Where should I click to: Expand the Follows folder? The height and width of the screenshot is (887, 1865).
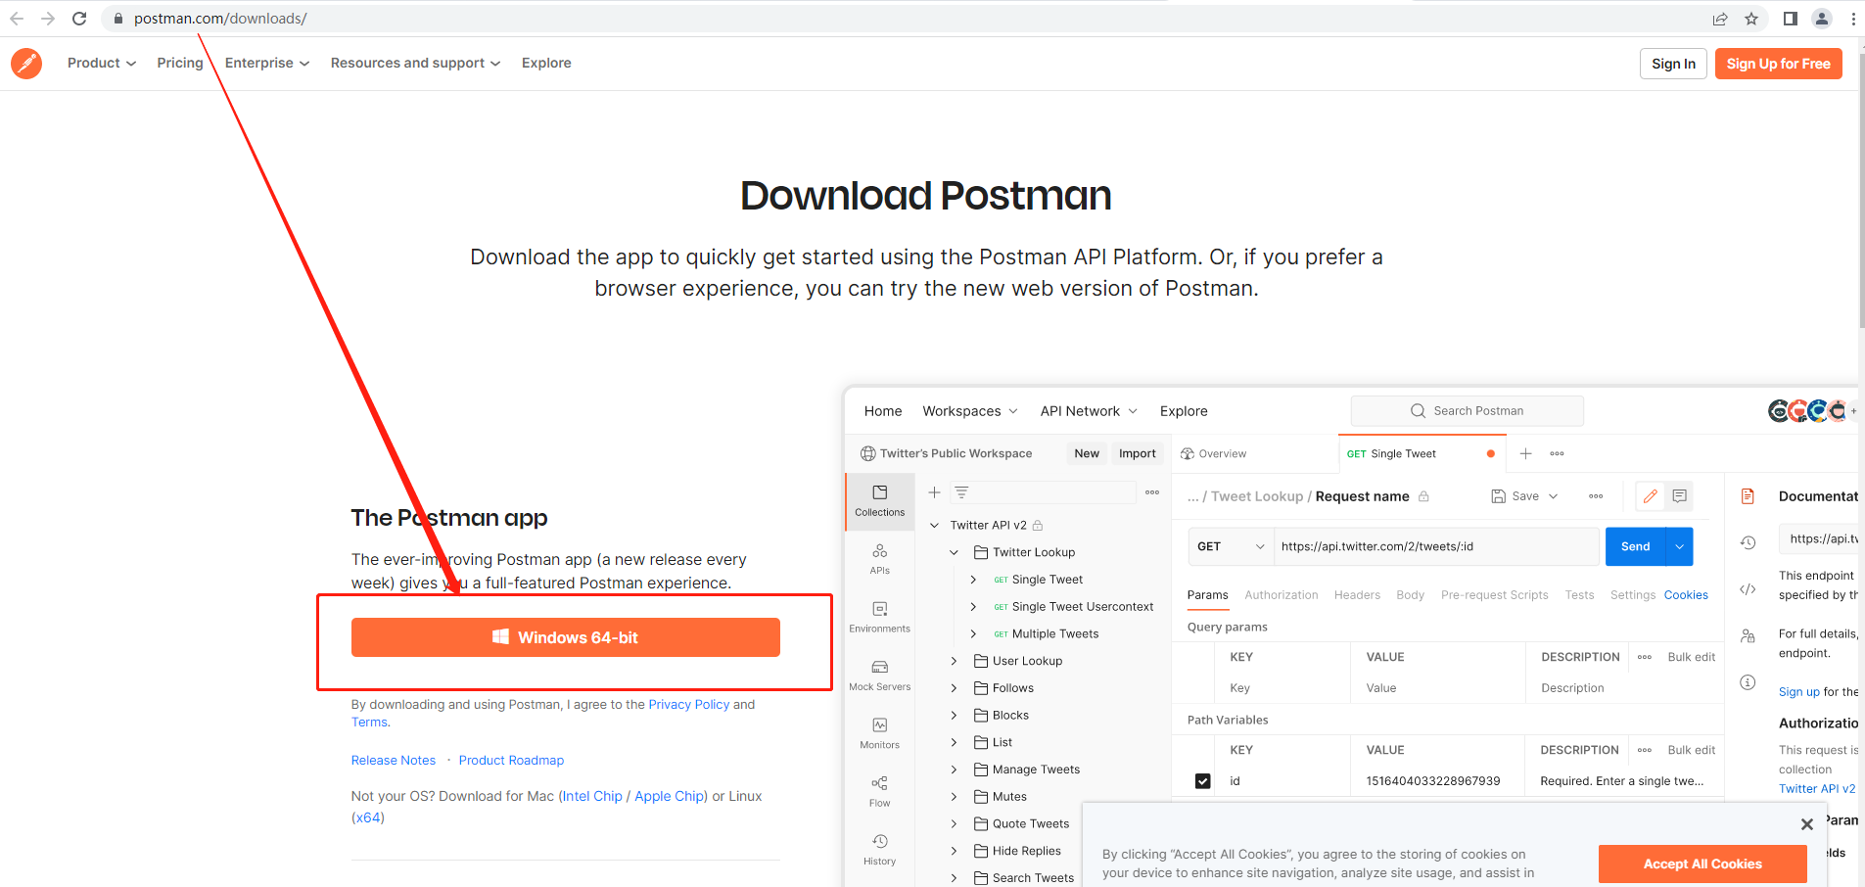[954, 688]
